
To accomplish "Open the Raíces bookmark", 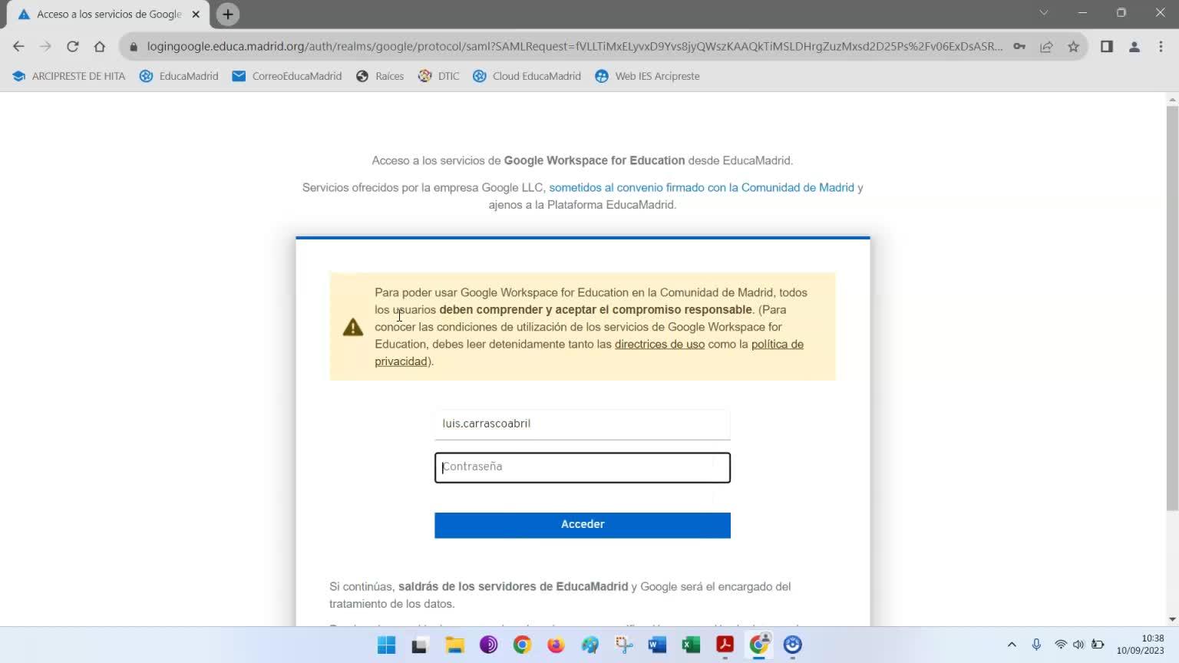I will [x=380, y=76].
